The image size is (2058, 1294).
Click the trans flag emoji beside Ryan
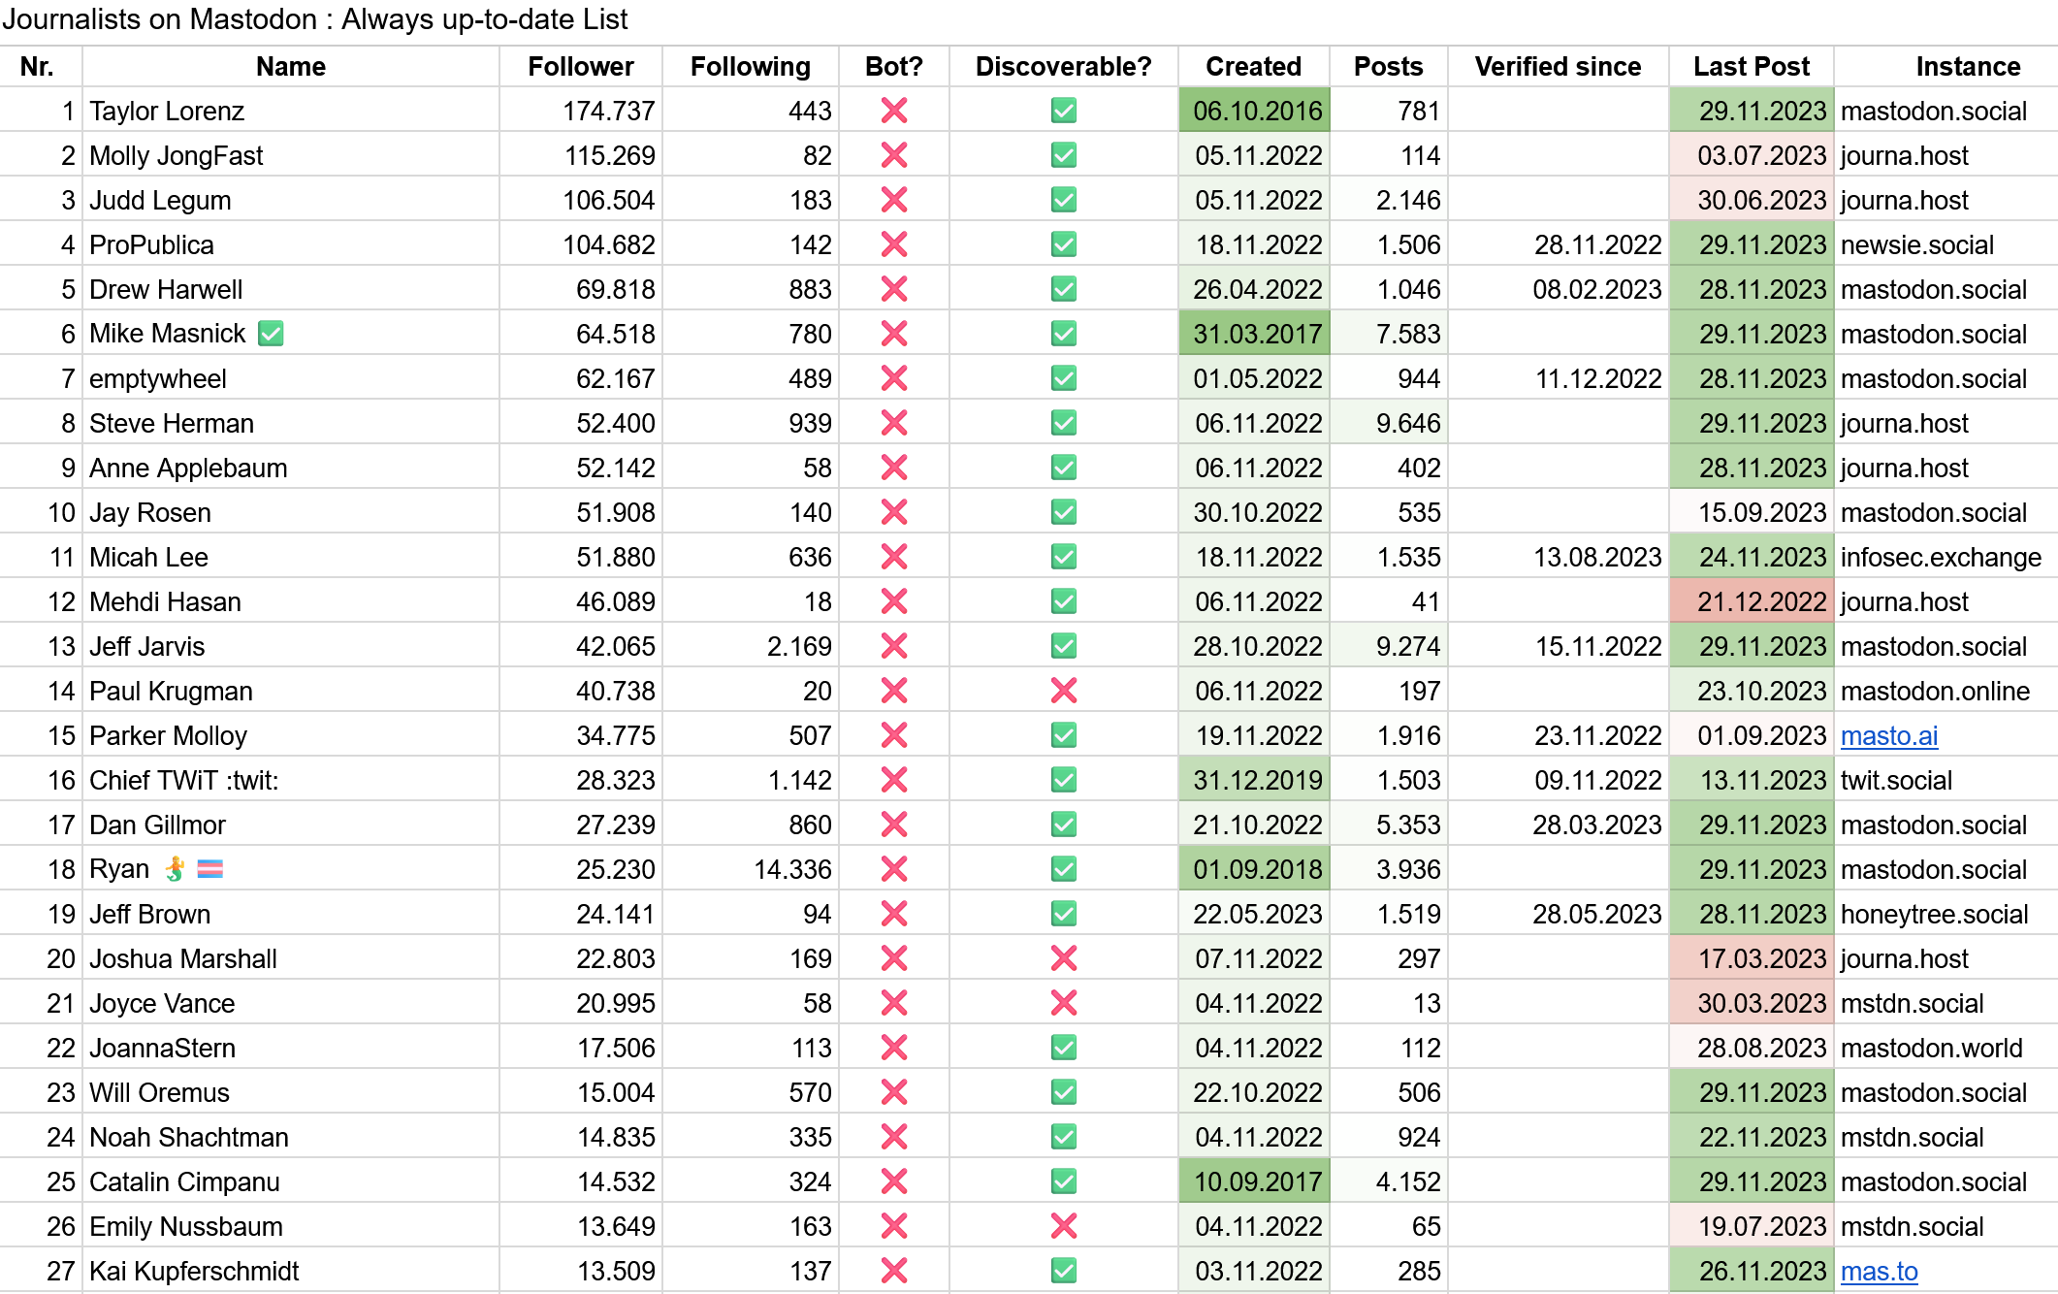[x=210, y=869]
